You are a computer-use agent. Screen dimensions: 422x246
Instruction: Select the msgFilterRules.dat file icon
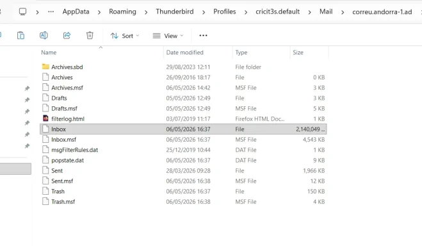point(45,150)
